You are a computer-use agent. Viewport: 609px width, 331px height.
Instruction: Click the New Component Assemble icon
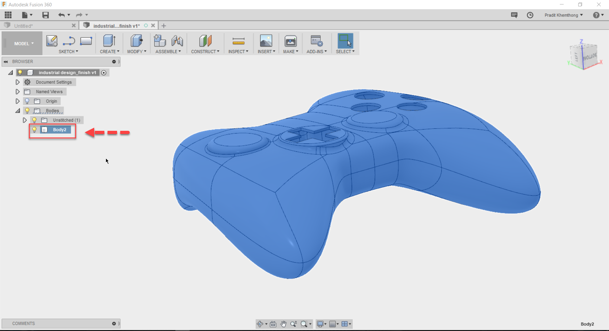(x=160, y=41)
